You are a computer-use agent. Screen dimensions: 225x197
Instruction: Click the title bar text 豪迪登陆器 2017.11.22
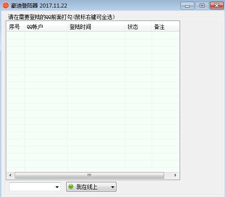click(x=39, y=6)
